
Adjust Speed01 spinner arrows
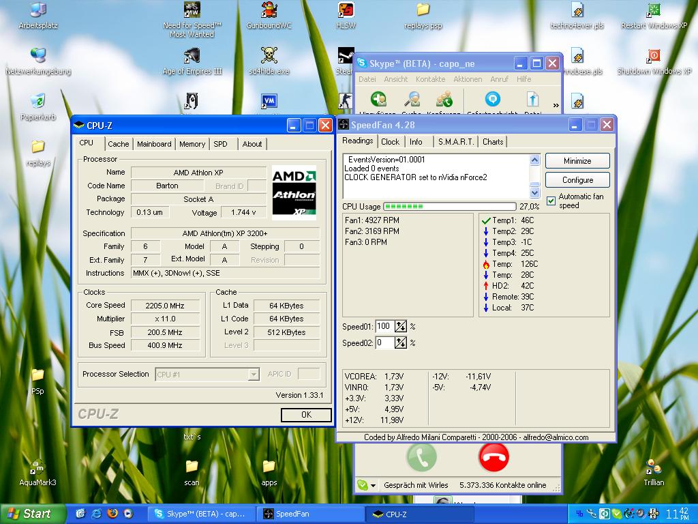tap(401, 327)
